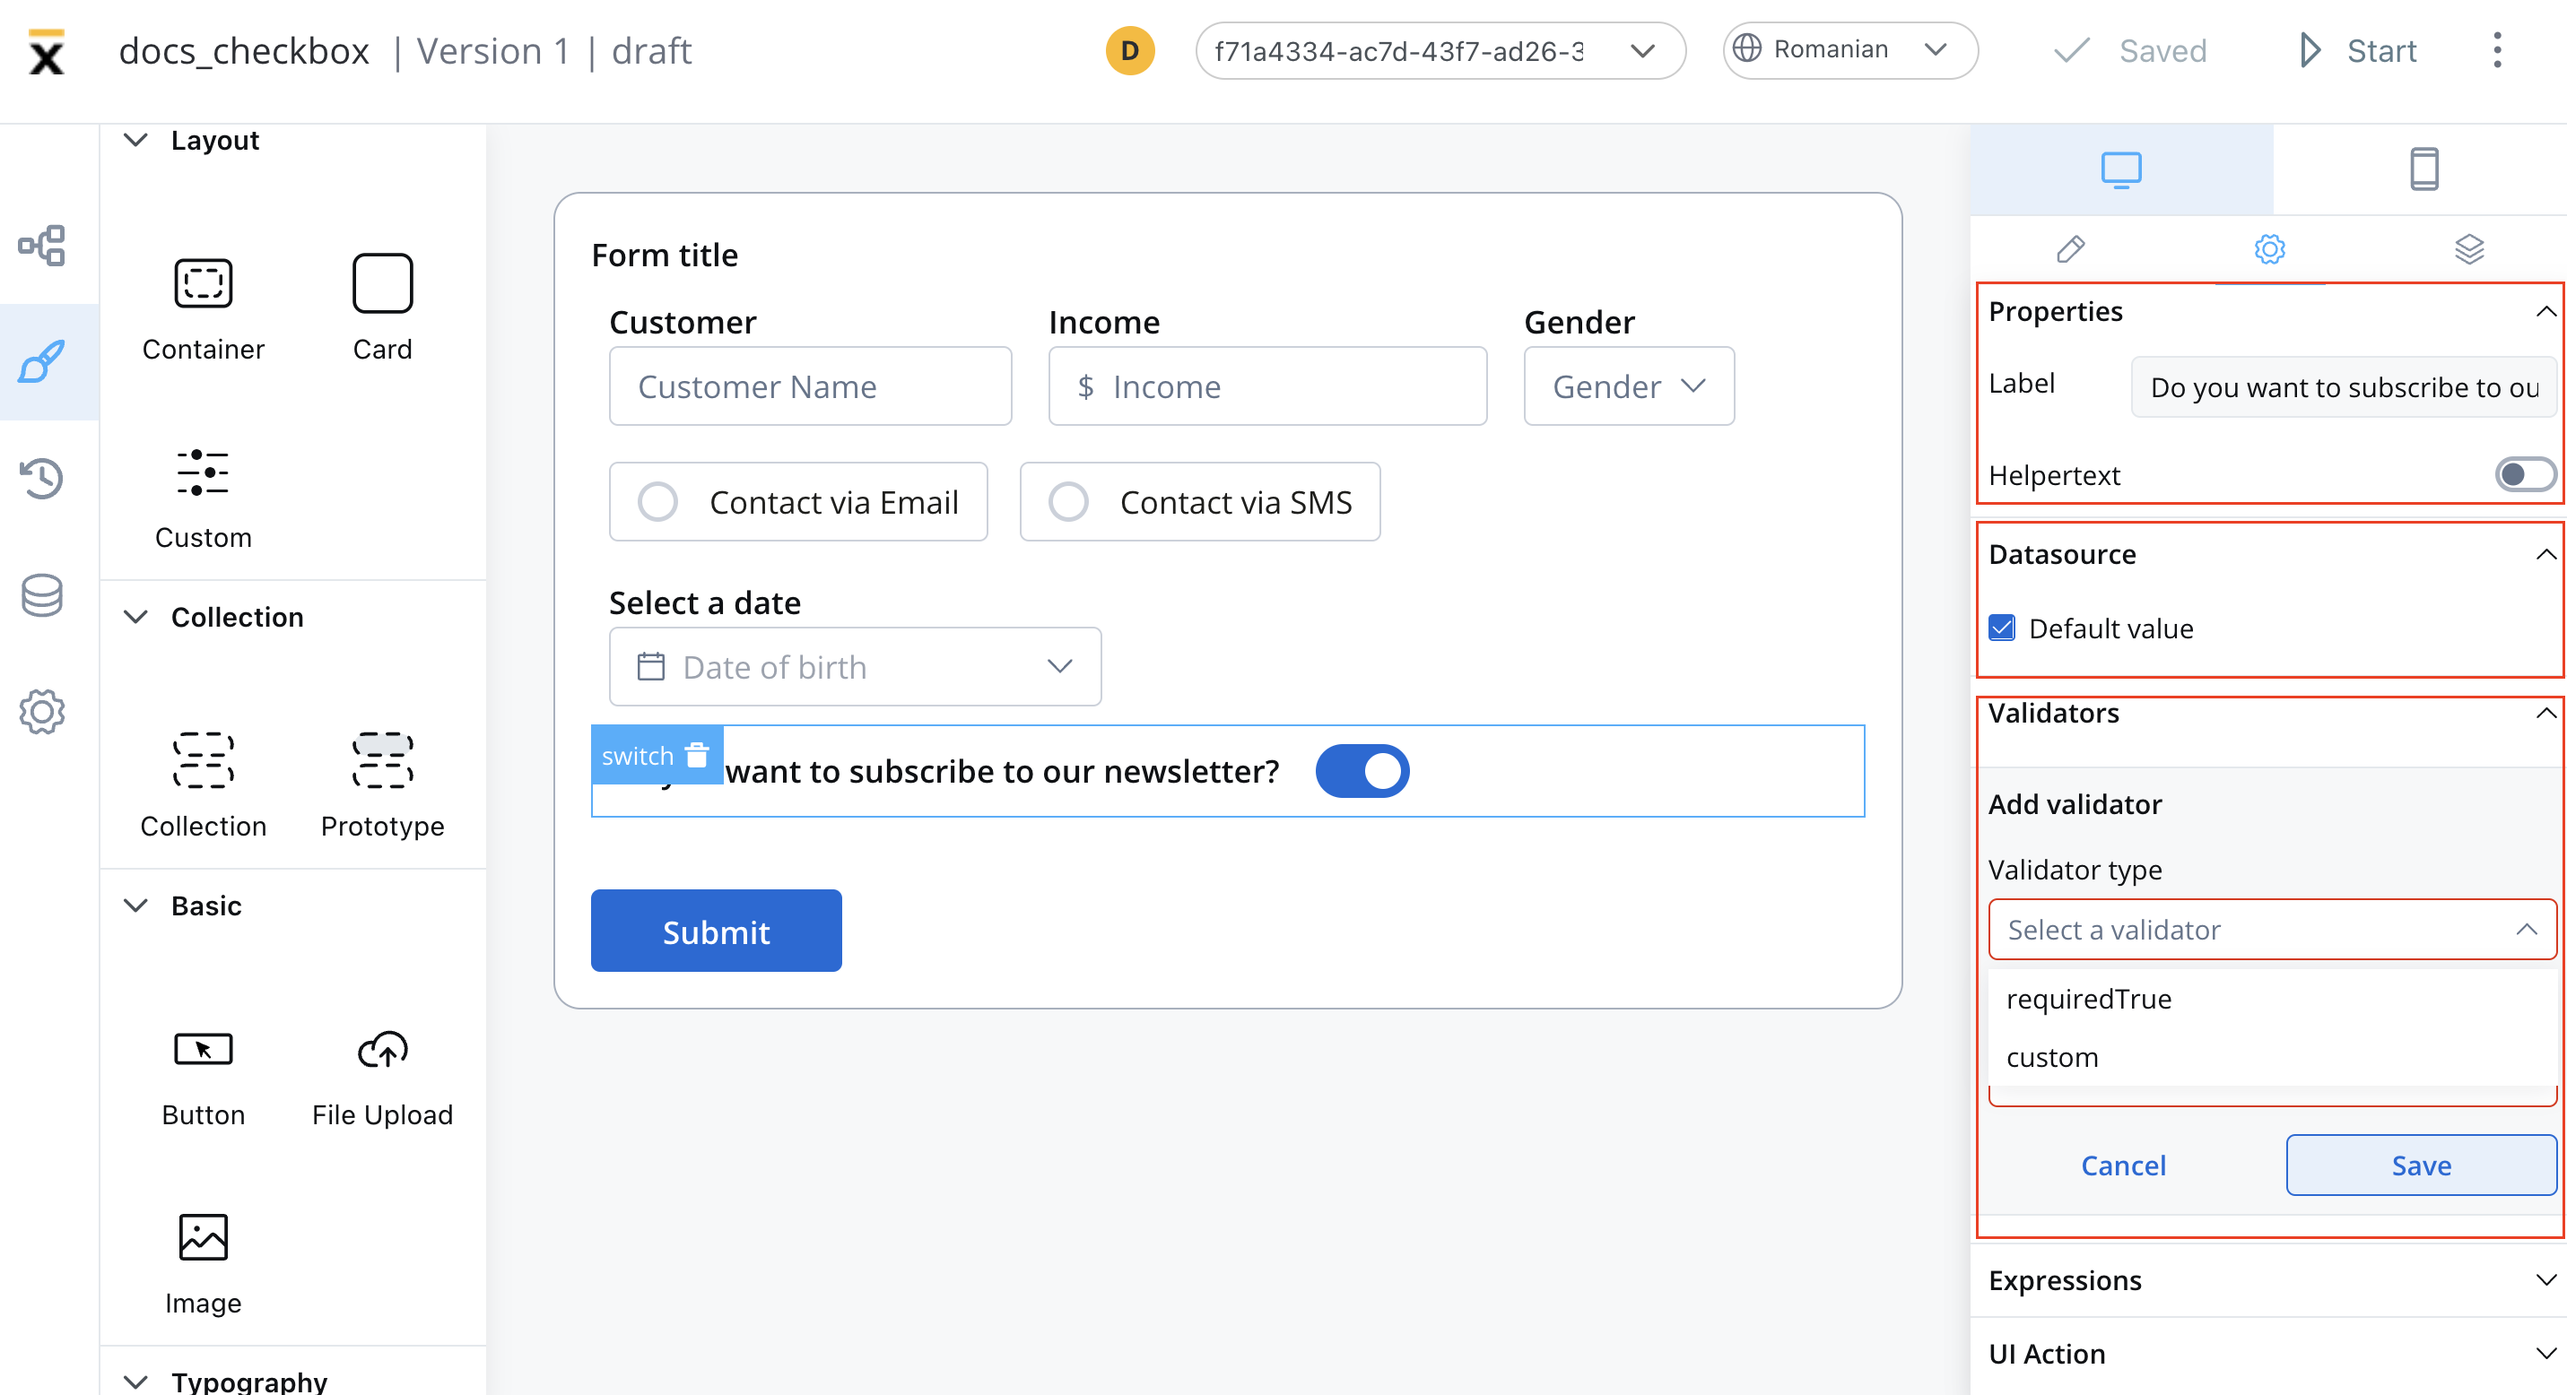The image size is (2567, 1395).
Task: Click the Customer Name input field
Action: [x=810, y=386]
